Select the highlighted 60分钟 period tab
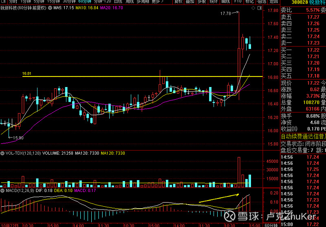 point(85,2)
